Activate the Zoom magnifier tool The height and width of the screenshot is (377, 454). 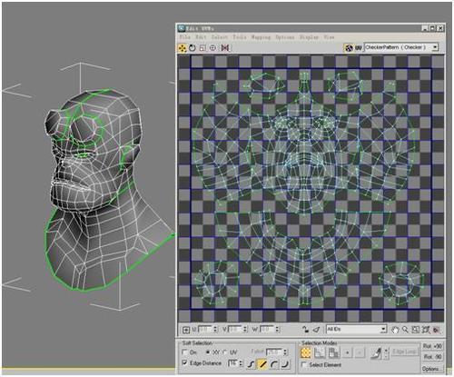tap(405, 330)
